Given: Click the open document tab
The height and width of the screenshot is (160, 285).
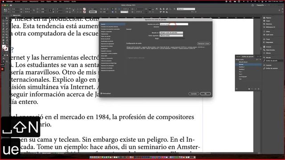Looking at the screenshot, I should 16,16.
